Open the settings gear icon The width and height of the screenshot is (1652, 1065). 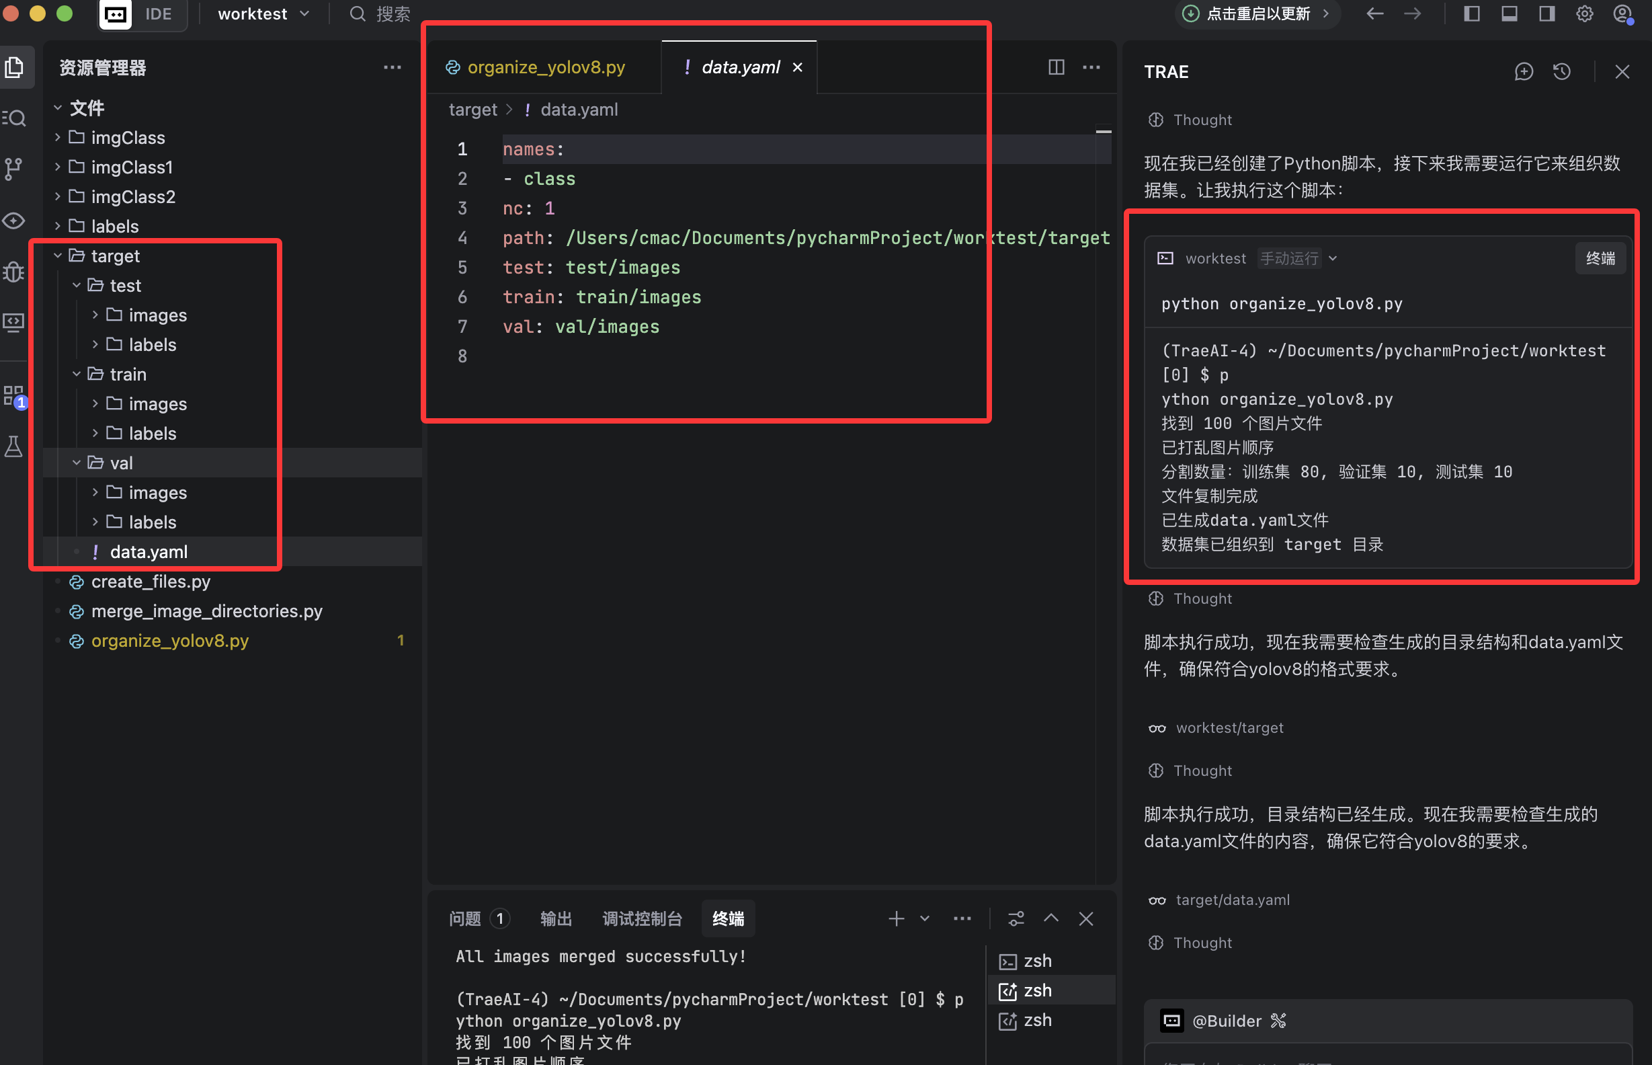coord(1584,14)
